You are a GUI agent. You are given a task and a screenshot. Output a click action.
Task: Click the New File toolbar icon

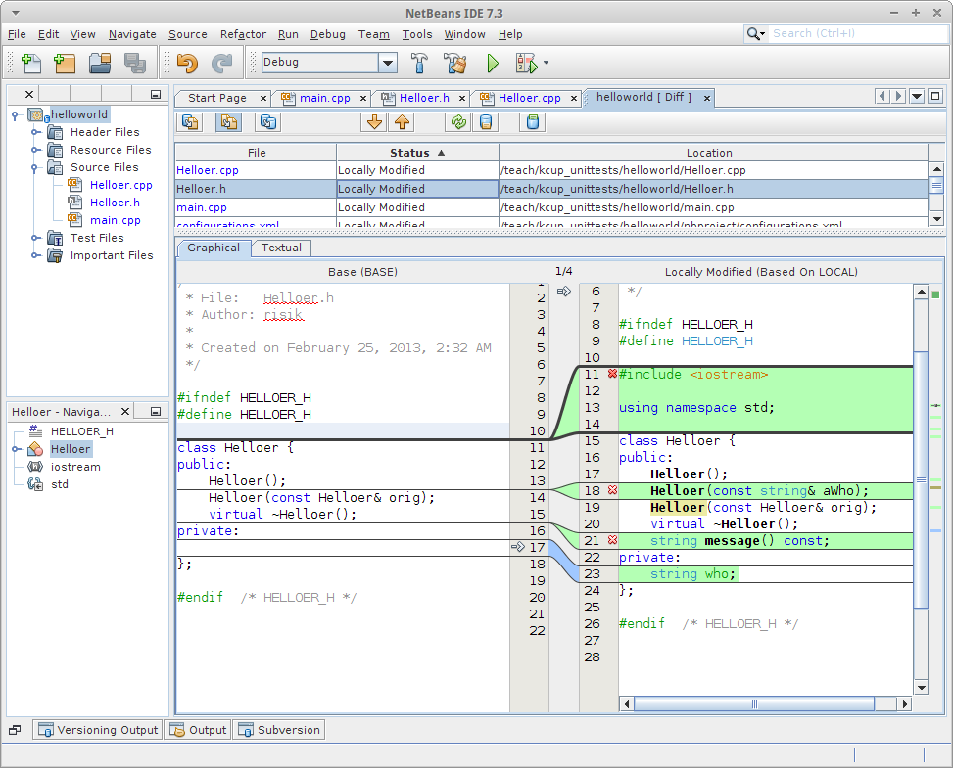(x=30, y=64)
